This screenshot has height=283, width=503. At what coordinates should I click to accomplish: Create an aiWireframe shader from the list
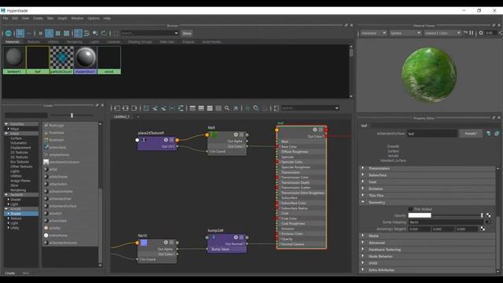[x=58, y=236]
